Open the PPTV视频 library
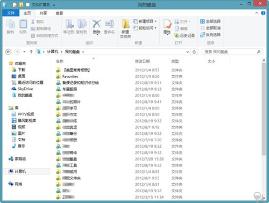 pos(23,114)
